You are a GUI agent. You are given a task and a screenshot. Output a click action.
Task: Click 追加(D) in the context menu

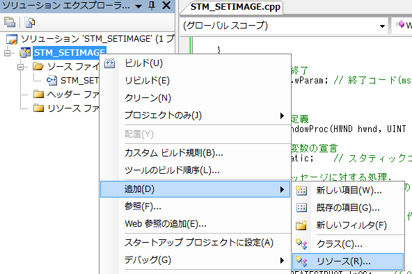195,189
